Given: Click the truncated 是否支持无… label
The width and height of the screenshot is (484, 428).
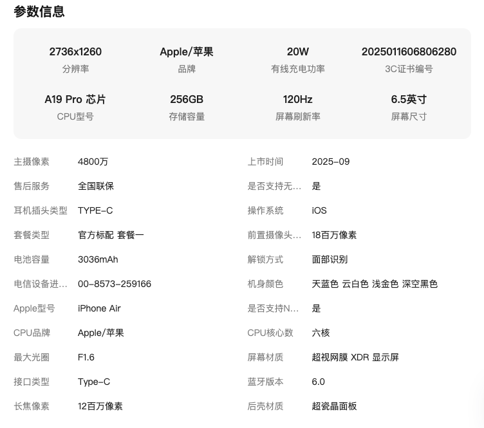Looking at the screenshot, I should click(274, 186).
